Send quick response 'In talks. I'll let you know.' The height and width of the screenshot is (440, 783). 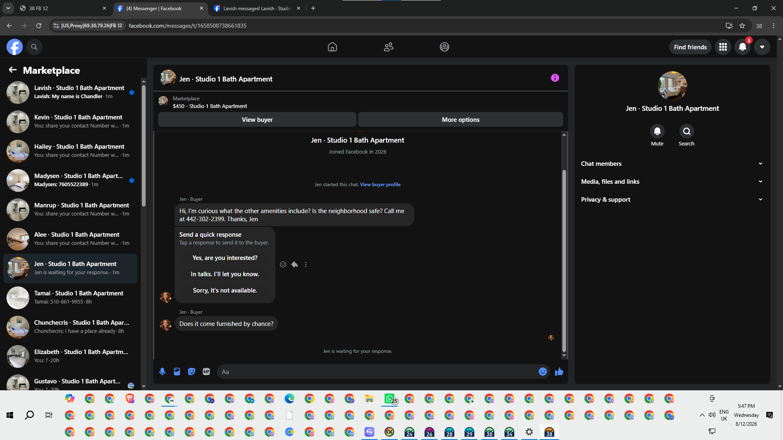[x=225, y=274]
